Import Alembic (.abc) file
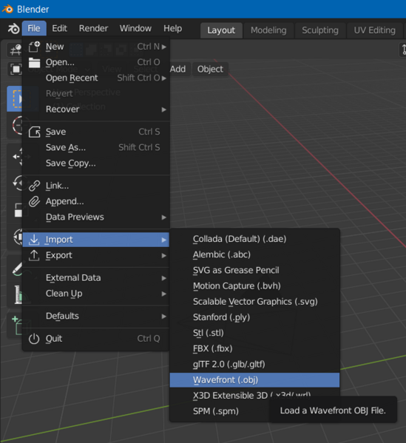 pyautogui.click(x=254, y=255)
